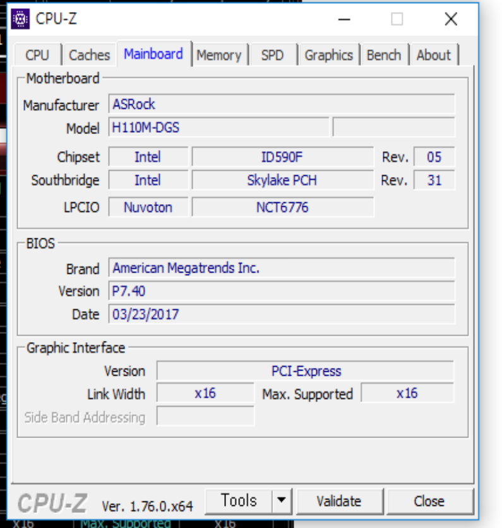The image size is (502, 528).
Task: Click the Max. Supported label
Action: pyautogui.click(x=308, y=395)
